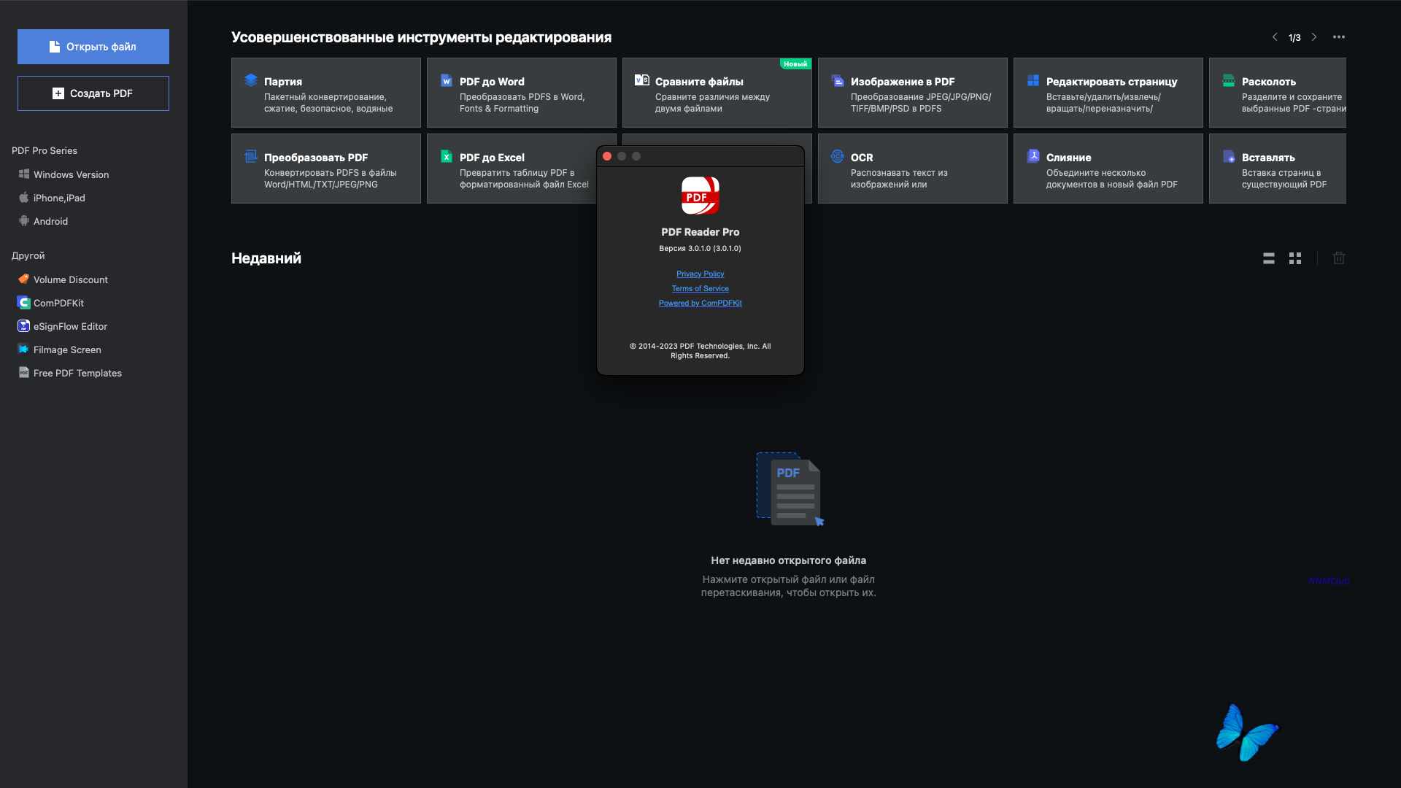
Task: Click the copyright text in About dialog
Action: click(x=700, y=351)
